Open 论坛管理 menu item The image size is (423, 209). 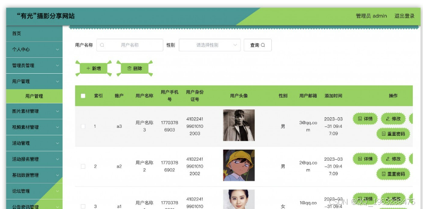pos(34,191)
